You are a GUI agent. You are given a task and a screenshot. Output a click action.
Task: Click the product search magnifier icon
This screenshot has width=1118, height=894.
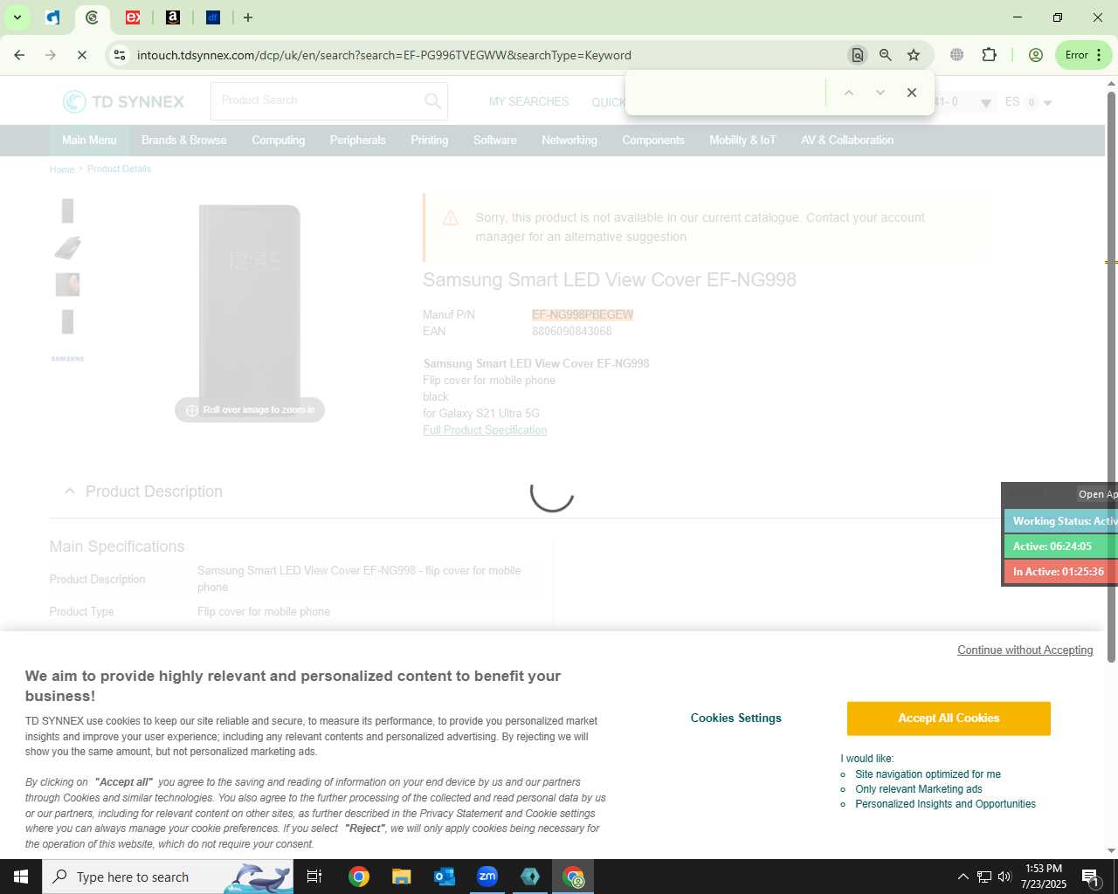coord(432,101)
